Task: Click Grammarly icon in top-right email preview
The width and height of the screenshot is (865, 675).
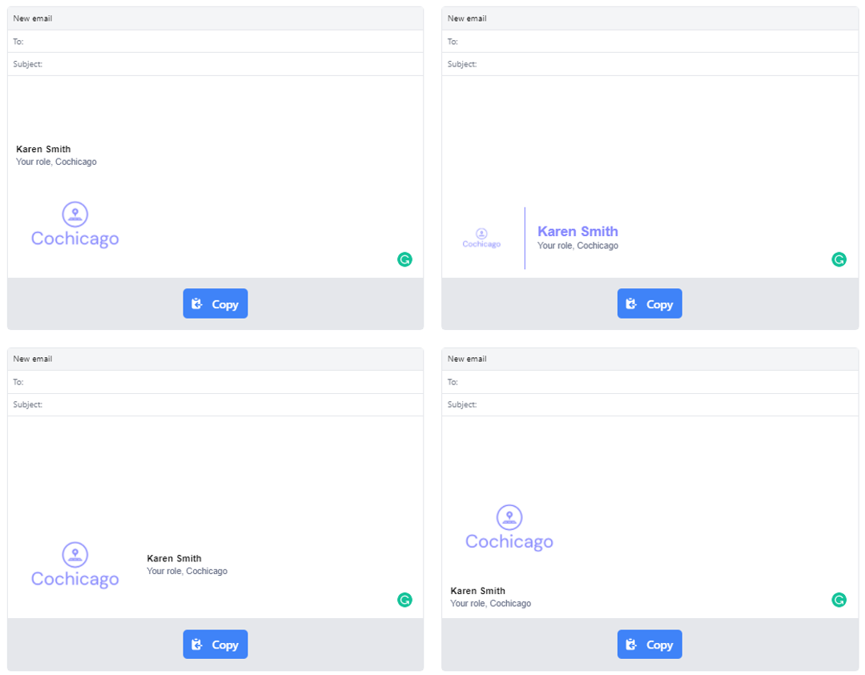Action: click(x=839, y=259)
